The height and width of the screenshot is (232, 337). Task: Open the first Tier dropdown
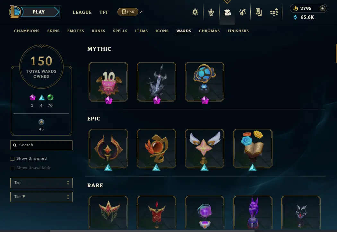41,183
